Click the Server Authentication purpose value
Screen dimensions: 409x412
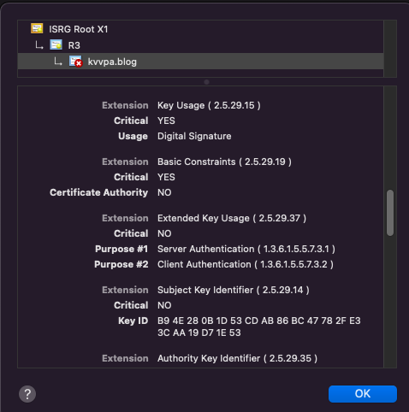pyautogui.click(x=246, y=249)
